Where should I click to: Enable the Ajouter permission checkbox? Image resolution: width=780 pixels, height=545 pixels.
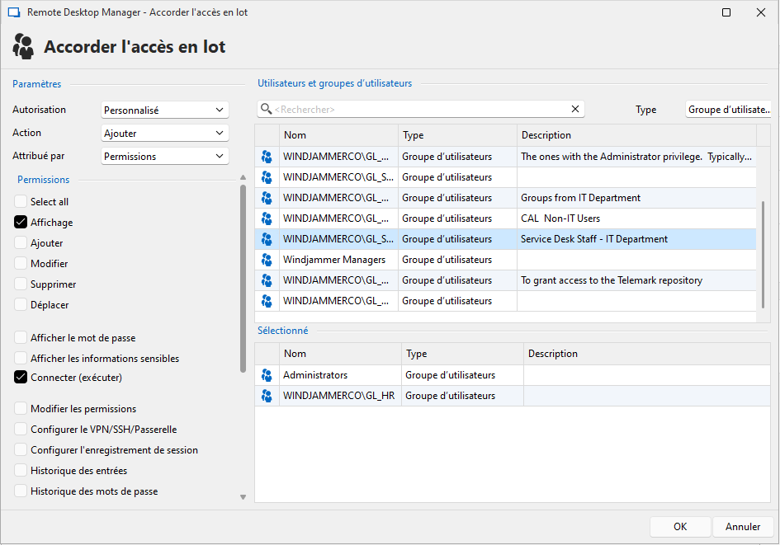click(x=21, y=243)
